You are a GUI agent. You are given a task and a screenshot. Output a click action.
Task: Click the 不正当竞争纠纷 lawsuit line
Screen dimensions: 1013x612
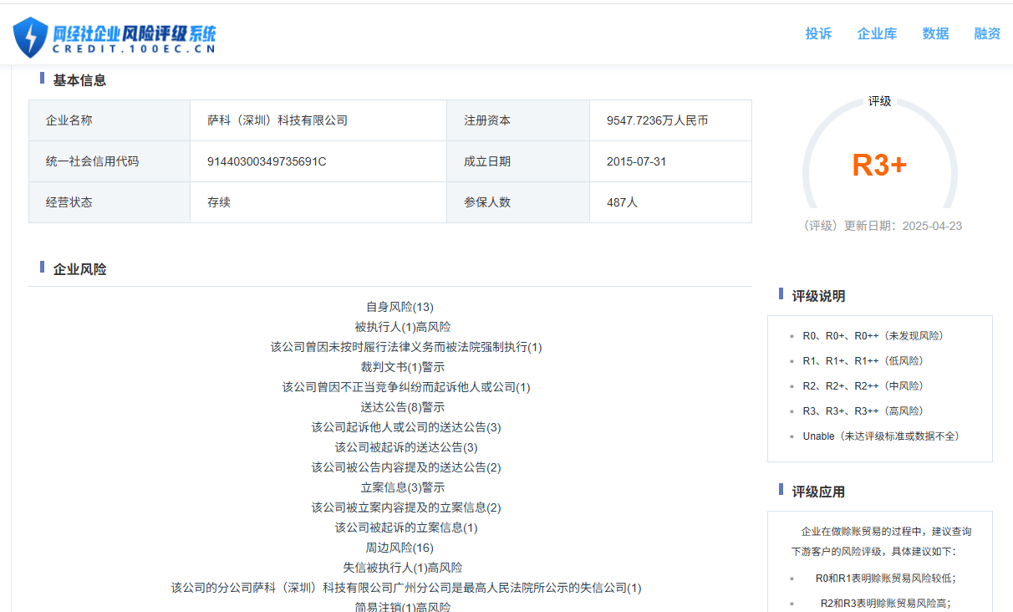point(406,387)
